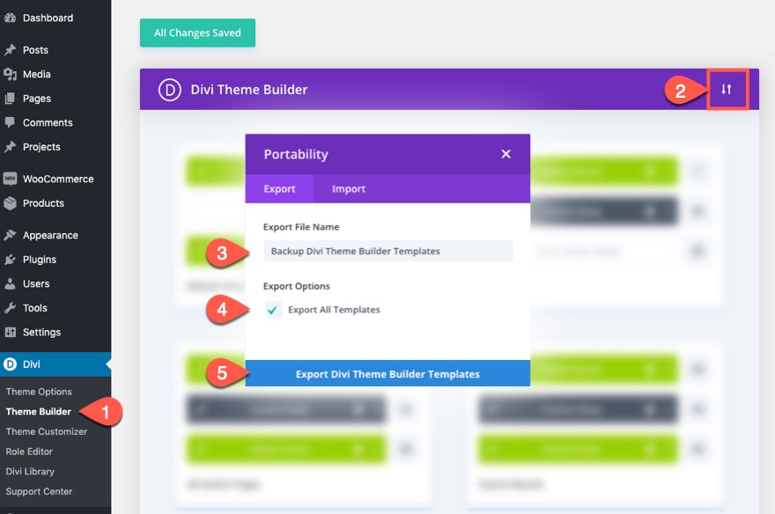Open Divi Library submenu link
The image size is (775, 514).
point(30,472)
